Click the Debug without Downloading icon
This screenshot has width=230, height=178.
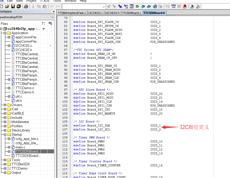click(x=198, y=6)
